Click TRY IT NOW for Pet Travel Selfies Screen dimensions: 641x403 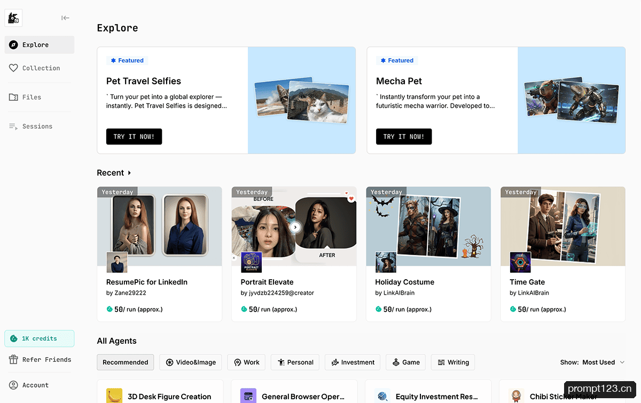pos(134,137)
